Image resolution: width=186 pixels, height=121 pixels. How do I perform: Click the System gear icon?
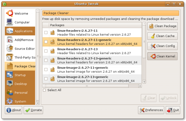[10, 101]
